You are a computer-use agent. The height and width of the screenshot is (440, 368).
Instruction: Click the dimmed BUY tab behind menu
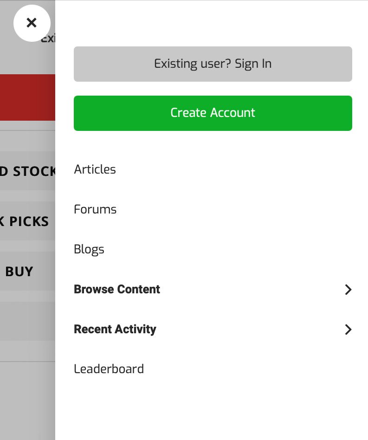pyautogui.click(x=19, y=271)
